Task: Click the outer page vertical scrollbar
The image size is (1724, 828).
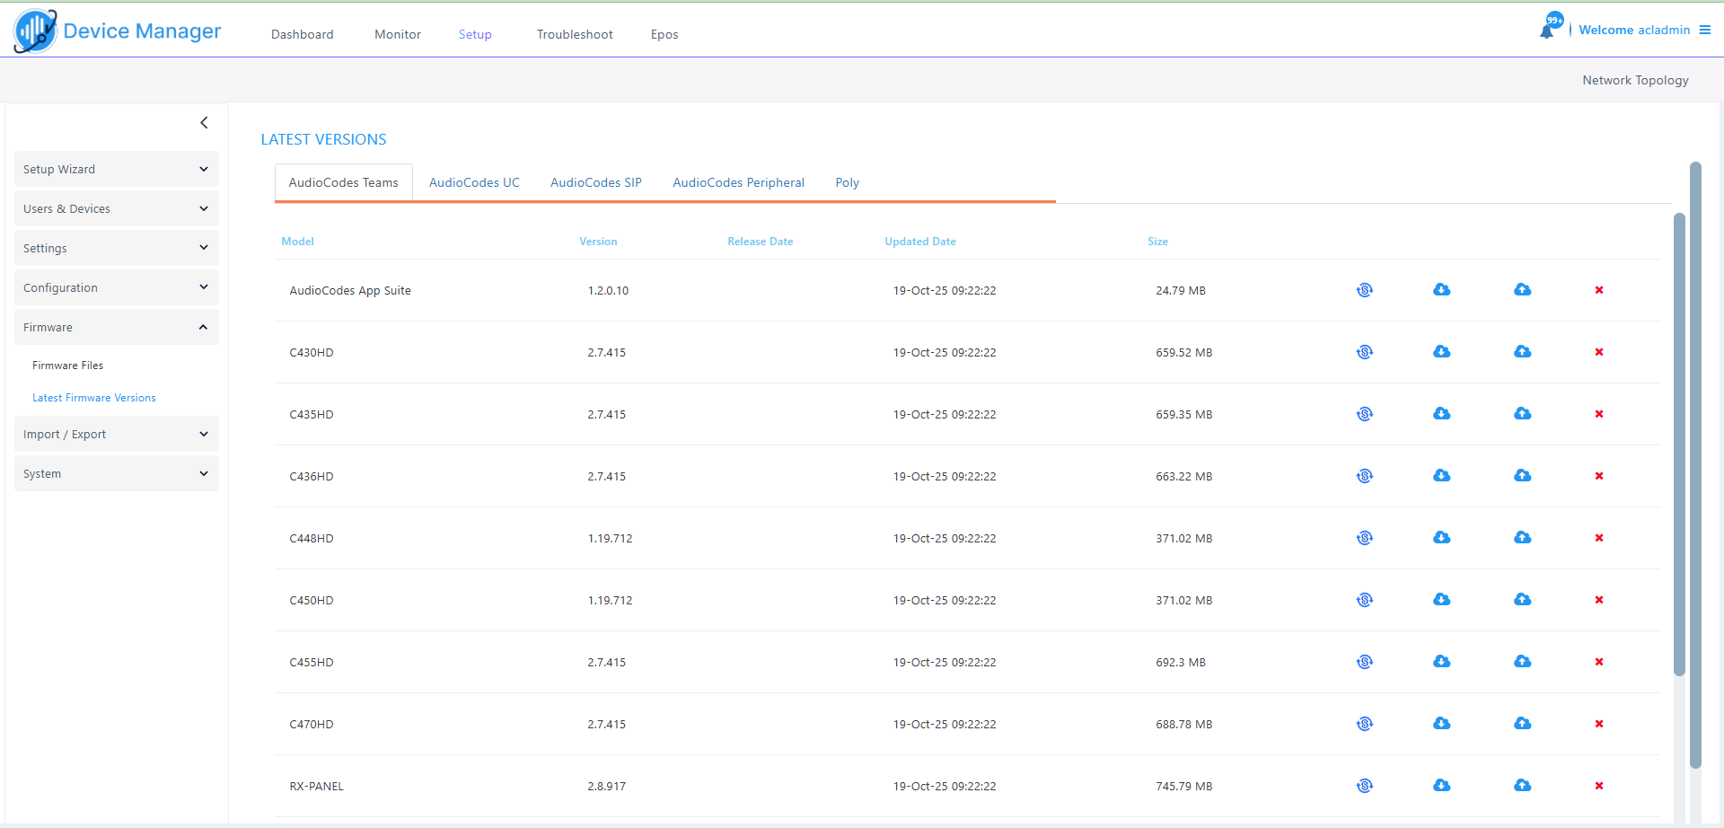Action: (1695, 465)
